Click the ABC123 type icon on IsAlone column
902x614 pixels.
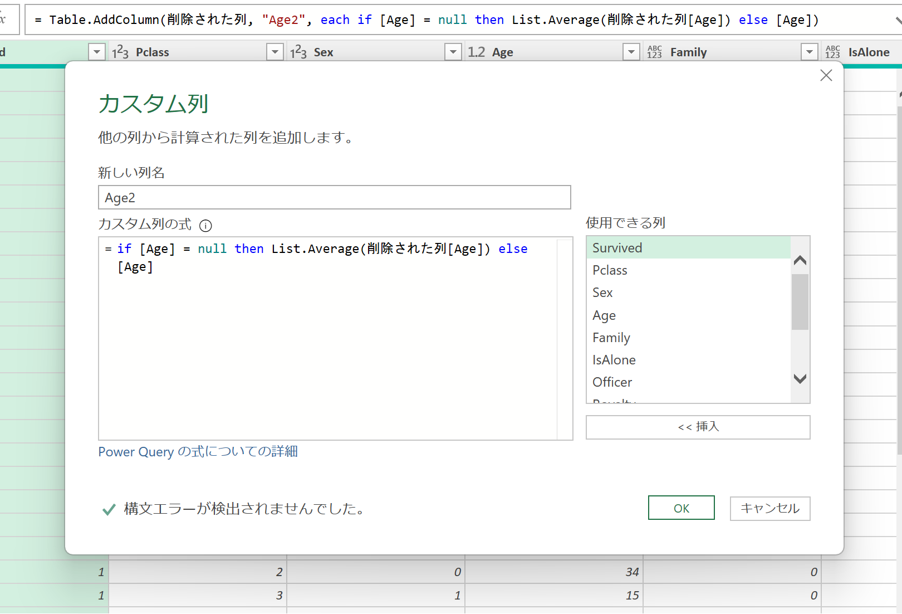click(833, 51)
